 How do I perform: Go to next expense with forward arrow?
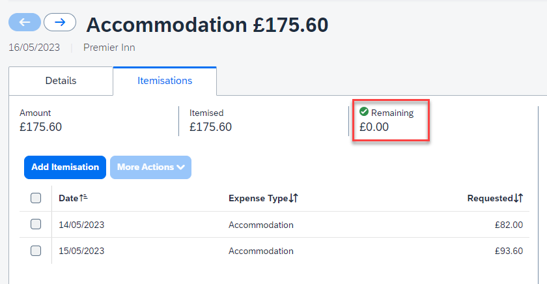click(60, 22)
